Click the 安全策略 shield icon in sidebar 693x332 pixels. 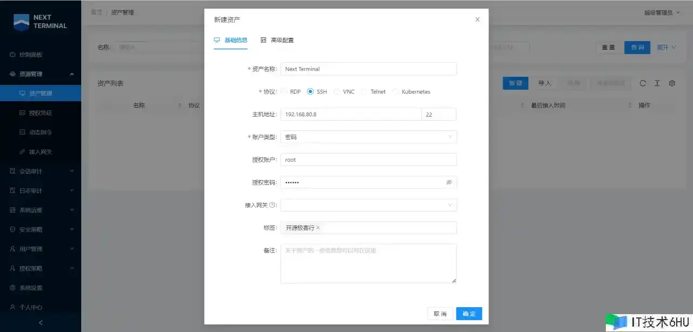(13, 230)
